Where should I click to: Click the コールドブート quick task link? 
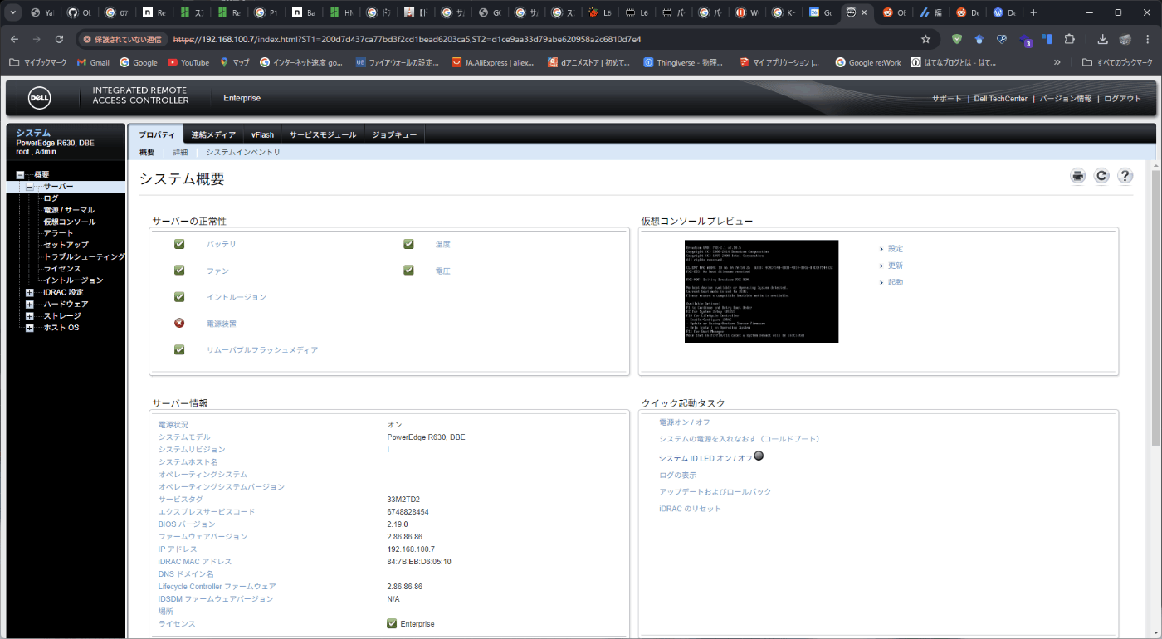pos(740,439)
